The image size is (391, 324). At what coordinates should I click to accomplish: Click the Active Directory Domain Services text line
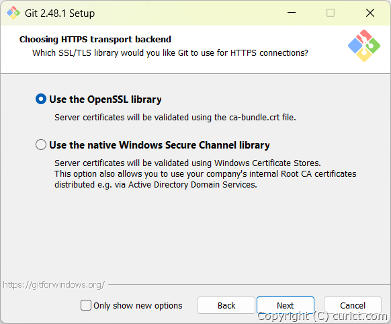point(156,185)
